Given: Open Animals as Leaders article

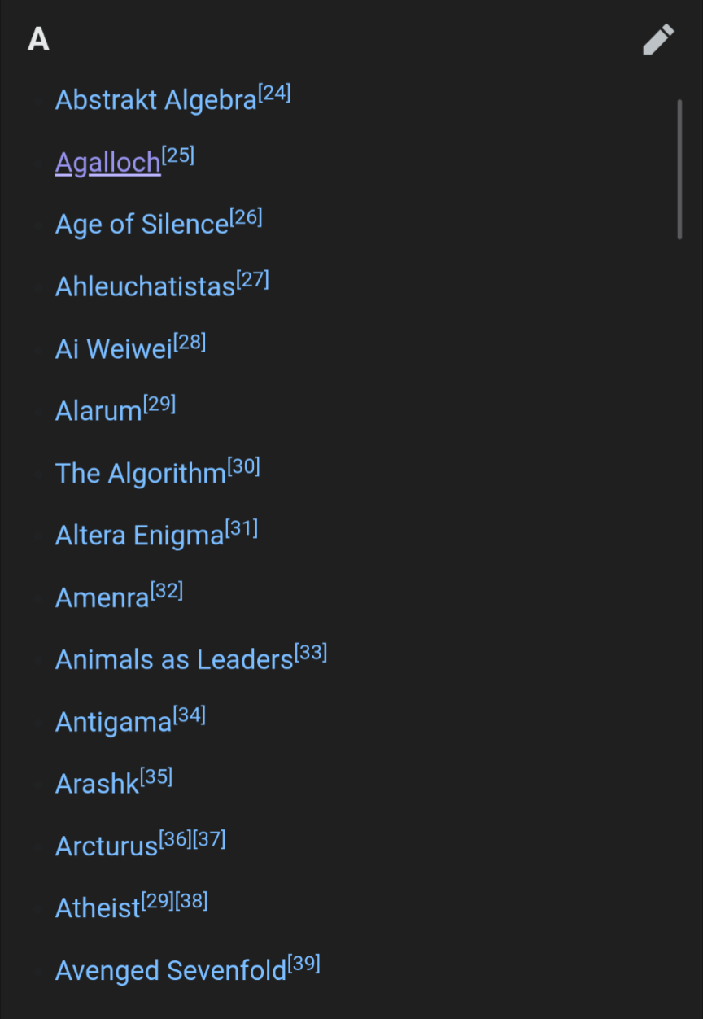Looking at the screenshot, I should pos(174,660).
